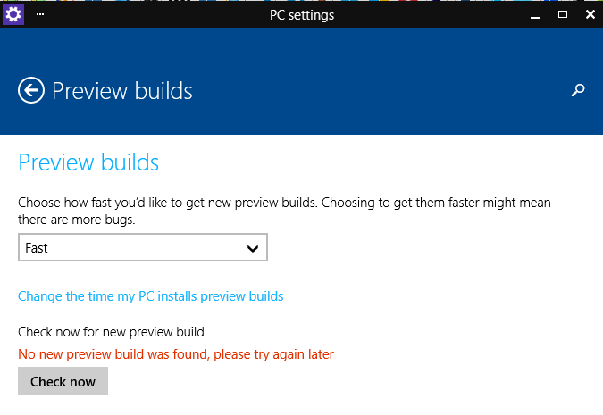Click the 'PC settings' title bar text
This screenshot has width=603, height=415.
[x=300, y=15]
